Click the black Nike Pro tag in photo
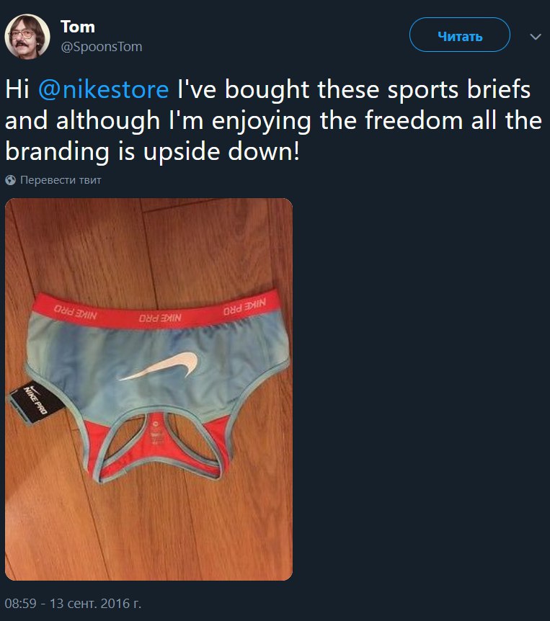 point(35,403)
